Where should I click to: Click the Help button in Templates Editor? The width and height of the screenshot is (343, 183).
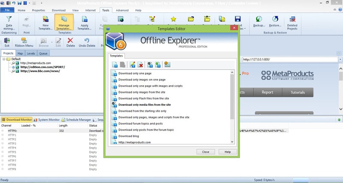pyautogui.click(x=227, y=152)
